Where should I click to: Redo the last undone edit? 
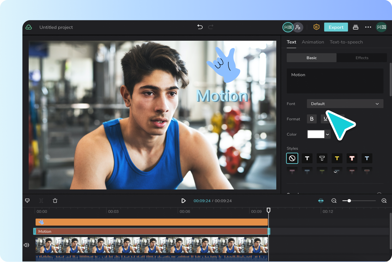point(211,27)
